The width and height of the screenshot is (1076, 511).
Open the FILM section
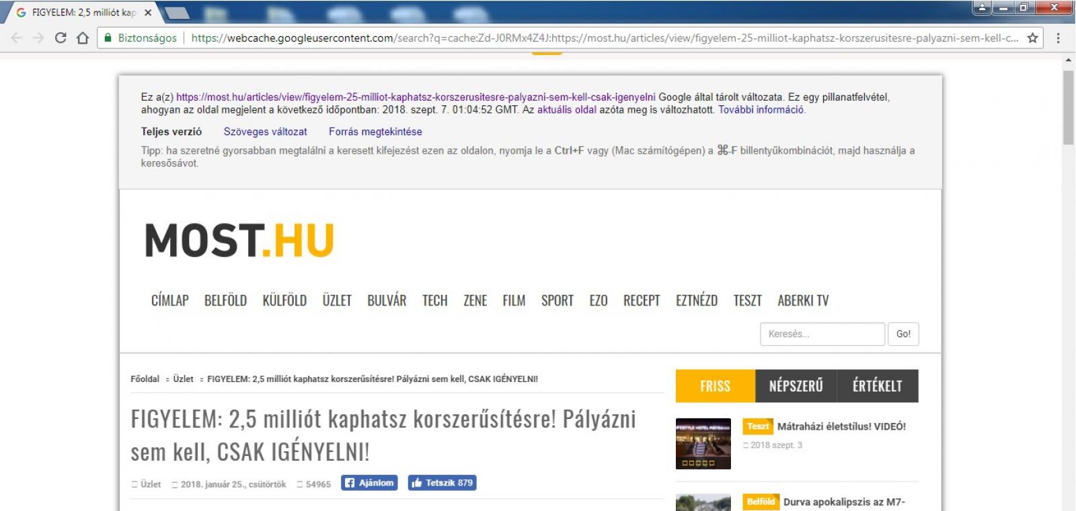pyautogui.click(x=514, y=300)
